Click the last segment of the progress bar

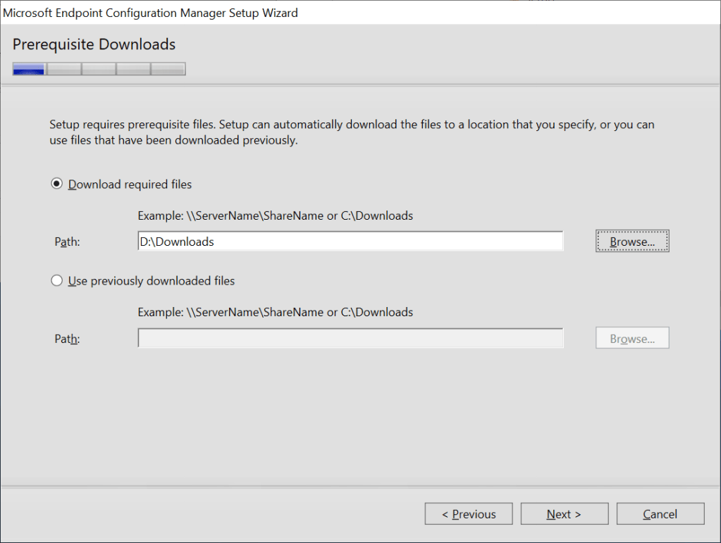coord(168,69)
